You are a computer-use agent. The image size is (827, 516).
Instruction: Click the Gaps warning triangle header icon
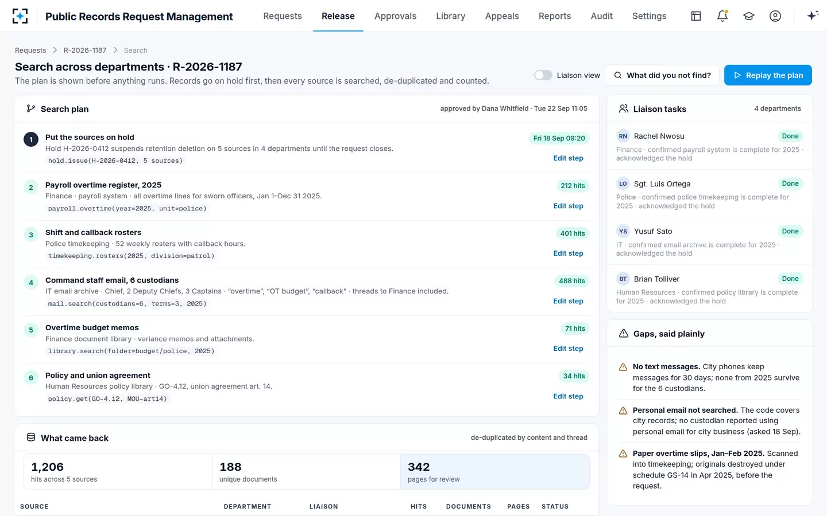click(x=624, y=334)
